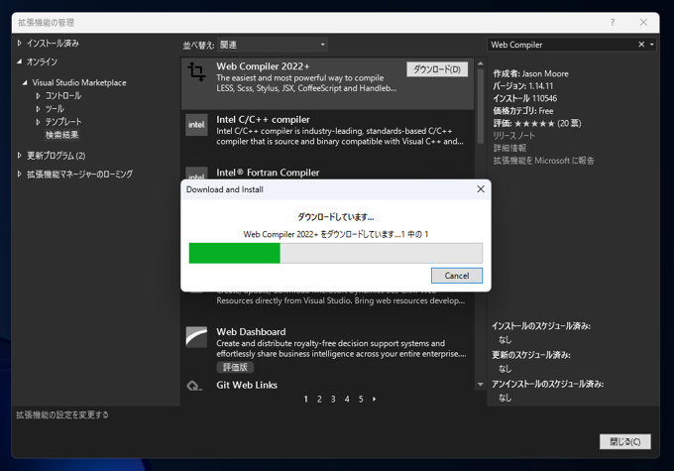This screenshot has width=674, height=471.
Task: Click the 作成者: Jason Moore text
Action: 531,73
